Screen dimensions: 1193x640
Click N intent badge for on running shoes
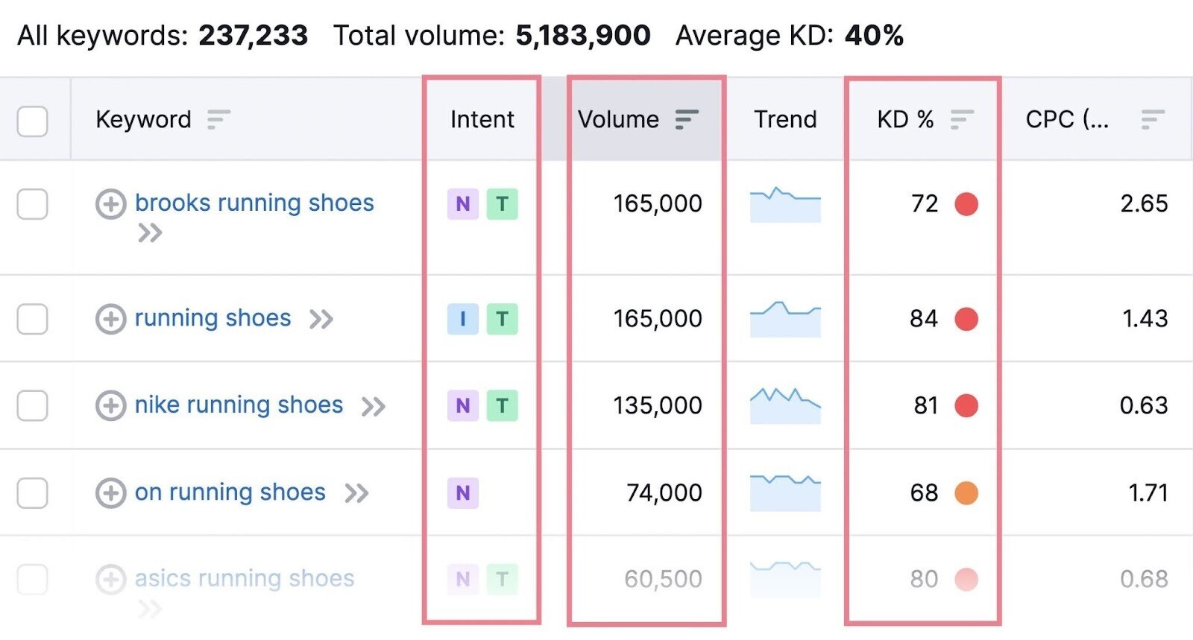[x=462, y=492]
